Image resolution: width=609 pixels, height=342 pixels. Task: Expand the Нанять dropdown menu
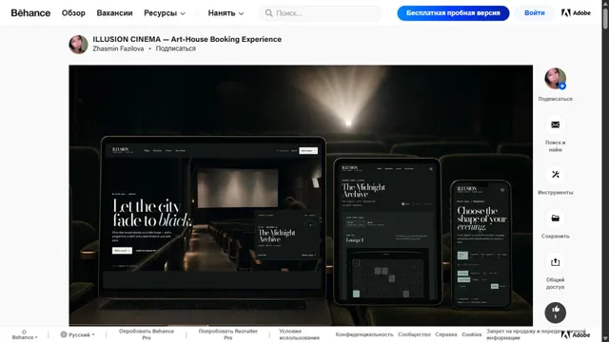click(x=226, y=13)
